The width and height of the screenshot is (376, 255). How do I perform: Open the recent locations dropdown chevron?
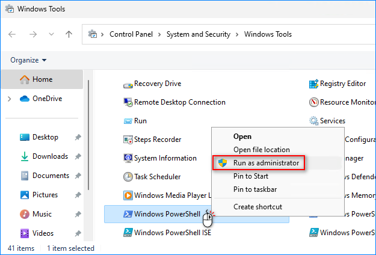pos(51,34)
